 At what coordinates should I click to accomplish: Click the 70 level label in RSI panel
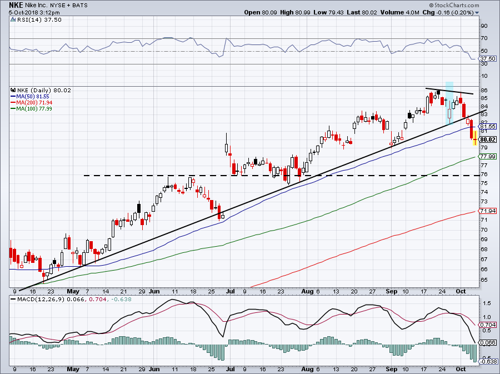pos(484,38)
